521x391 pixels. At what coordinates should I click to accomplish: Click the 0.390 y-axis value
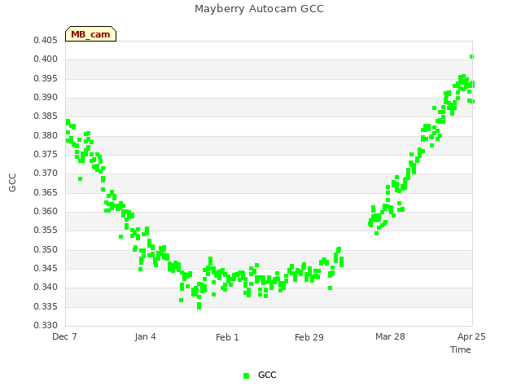click(46, 98)
